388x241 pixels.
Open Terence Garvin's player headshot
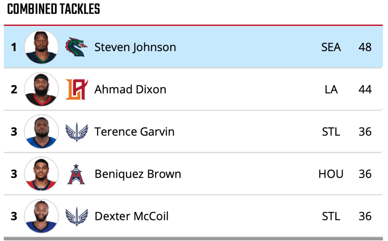[x=41, y=132]
